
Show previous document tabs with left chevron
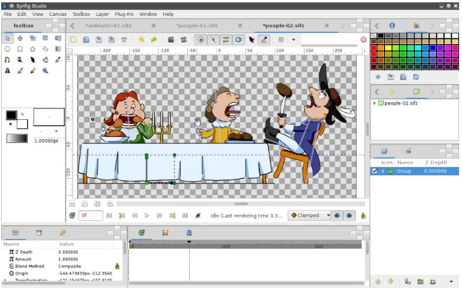[x=72, y=26]
